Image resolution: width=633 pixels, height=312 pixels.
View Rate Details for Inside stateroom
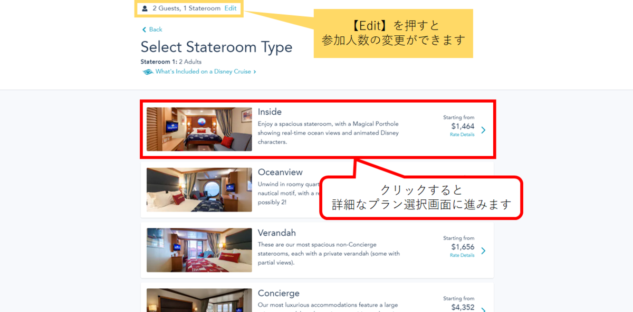tap(462, 135)
